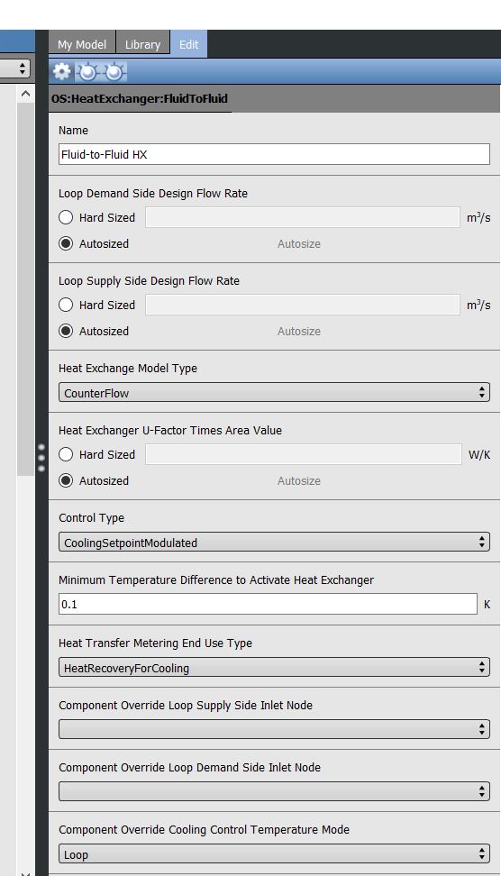This screenshot has height=876, width=501.
Task: Open the gear settings icon in Edit toolbar
Action: pos(61,71)
